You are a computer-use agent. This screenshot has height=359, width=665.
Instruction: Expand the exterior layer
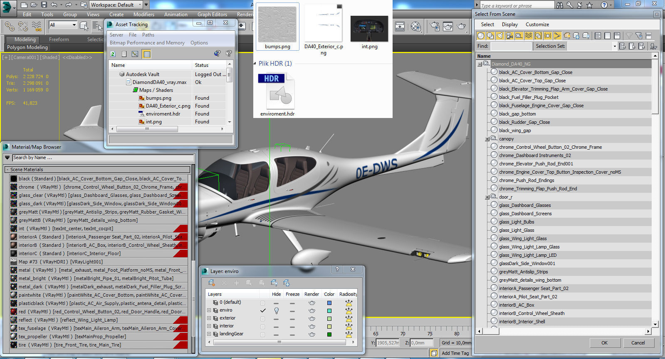click(209, 318)
